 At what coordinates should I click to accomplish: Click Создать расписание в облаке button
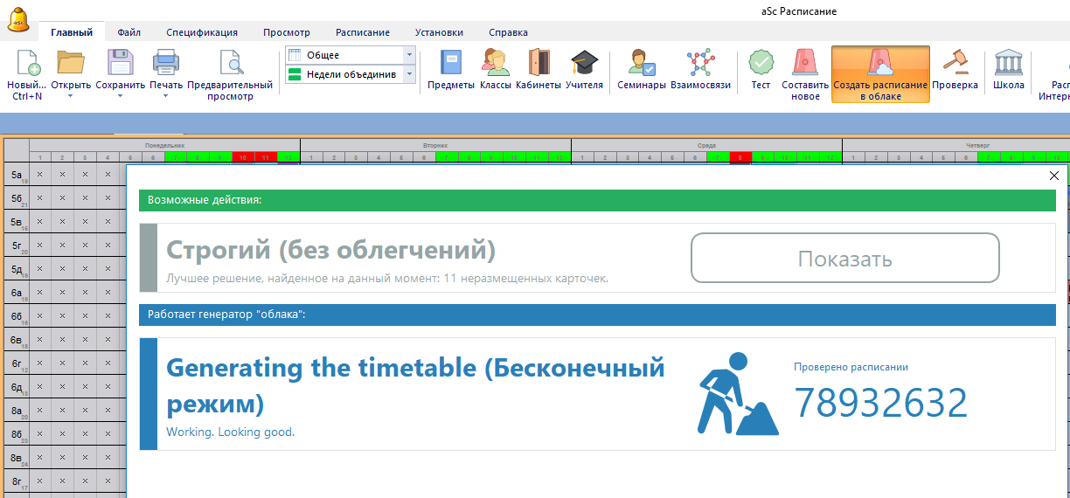(x=879, y=74)
